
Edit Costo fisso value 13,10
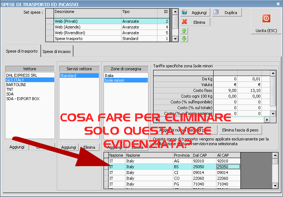click(249, 90)
